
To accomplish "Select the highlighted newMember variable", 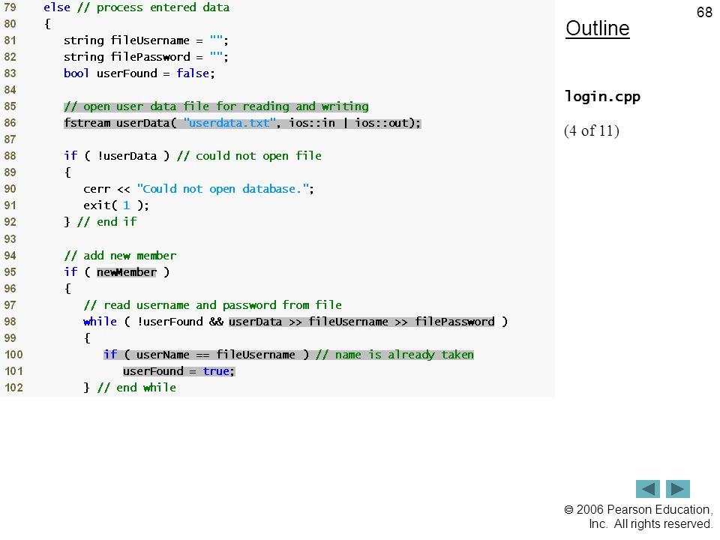I will pos(126,271).
